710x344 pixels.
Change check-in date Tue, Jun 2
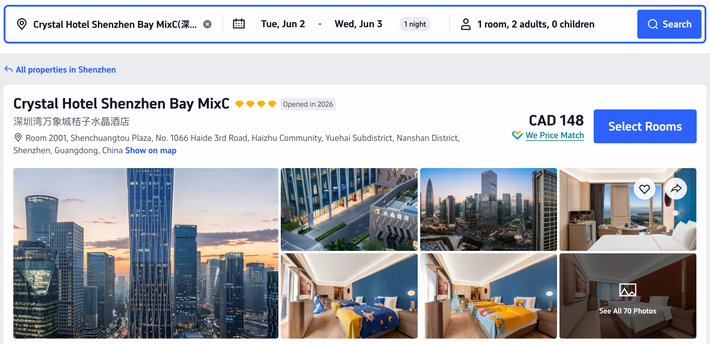click(x=283, y=24)
